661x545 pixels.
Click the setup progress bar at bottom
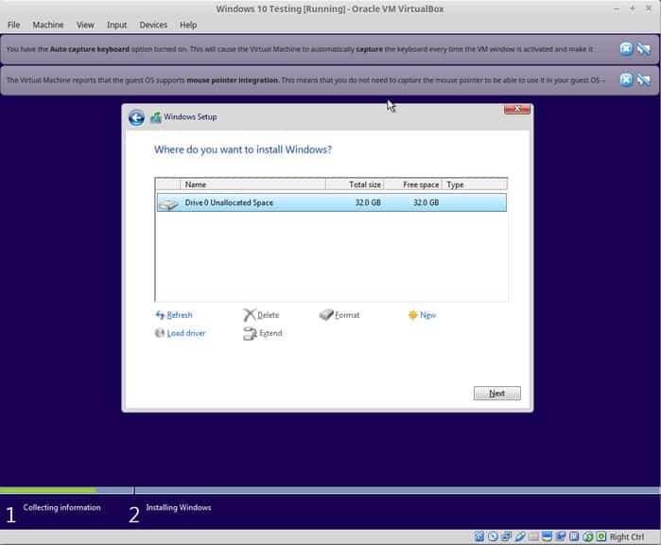click(x=331, y=490)
